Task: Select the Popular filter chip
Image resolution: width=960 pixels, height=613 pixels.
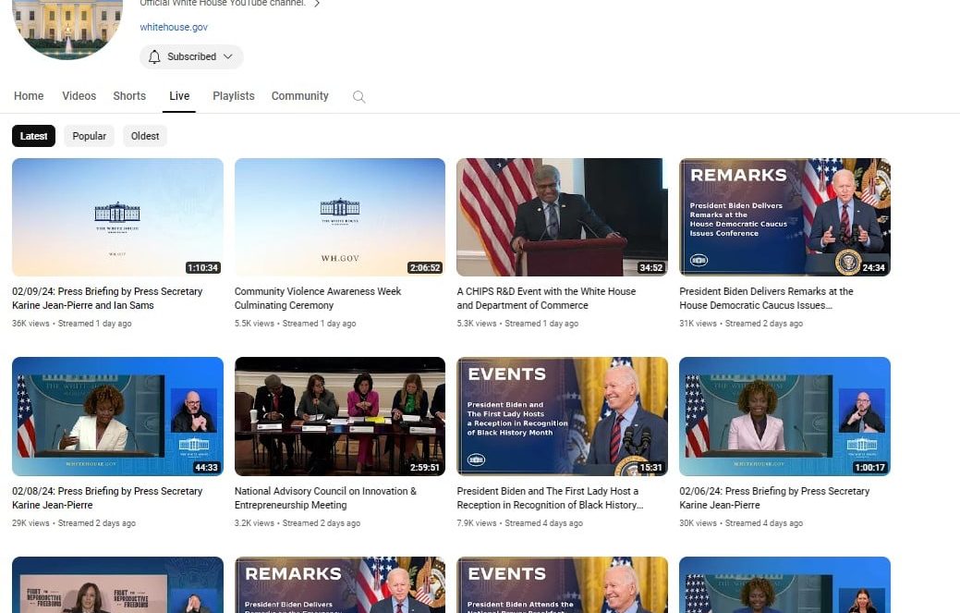Action: pos(90,136)
